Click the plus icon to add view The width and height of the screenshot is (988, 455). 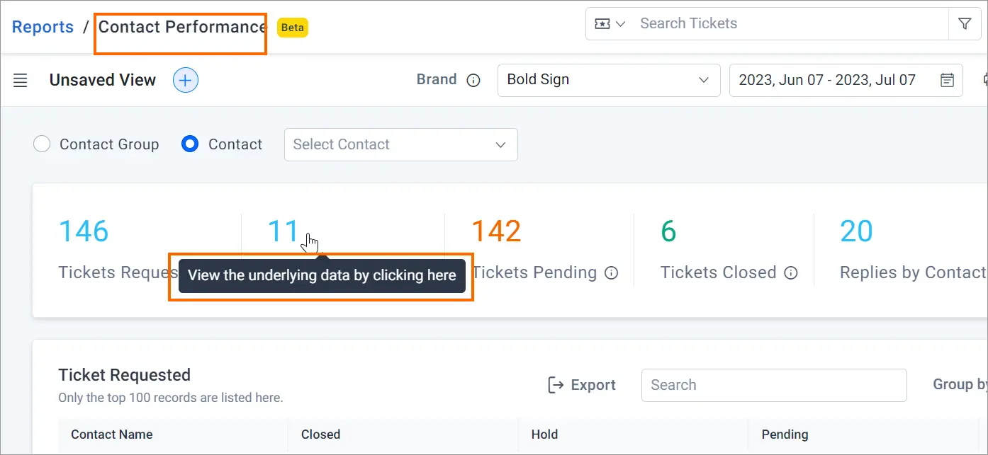tap(186, 80)
